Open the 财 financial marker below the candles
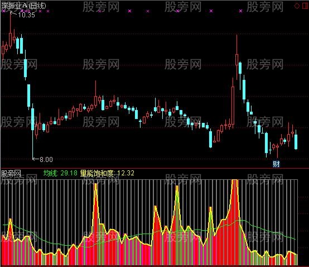This screenshot has width=309, height=267. [x=276, y=164]
